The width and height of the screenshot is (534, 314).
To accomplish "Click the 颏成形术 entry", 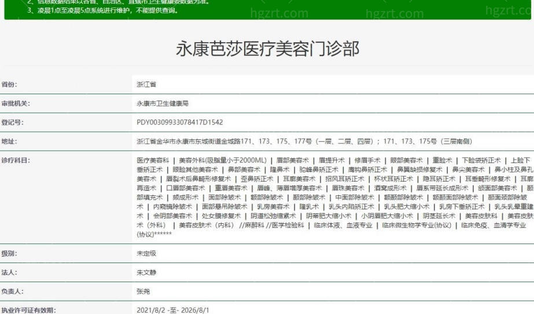I will pyautogui.click(x=185, y=198).
